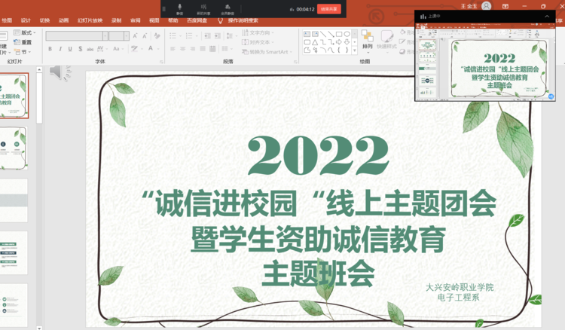Click the red 结束共享 button

[x=329, y=9]
